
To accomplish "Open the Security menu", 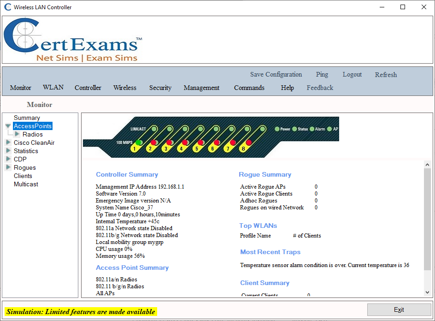I will coord(160,88).
